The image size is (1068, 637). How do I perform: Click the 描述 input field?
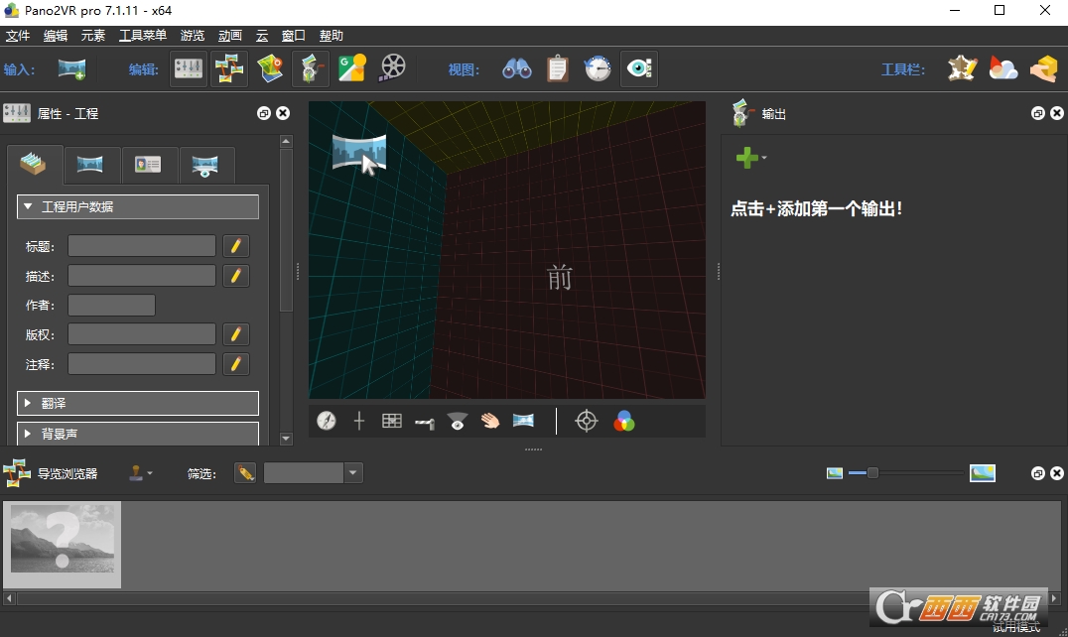[x=142, y=276]
